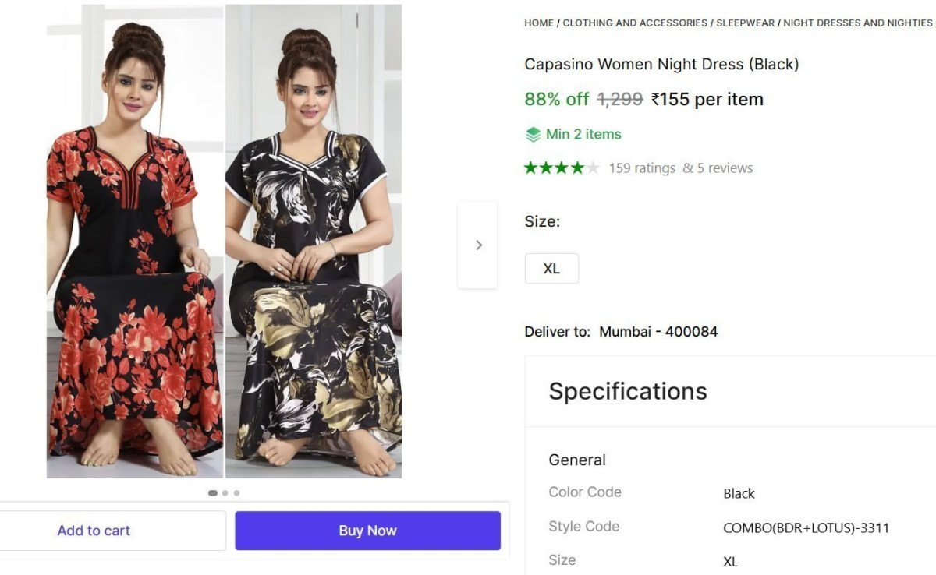
Task: Change the Mumbai - 400084 delivery location
Action: coord(658,331)
